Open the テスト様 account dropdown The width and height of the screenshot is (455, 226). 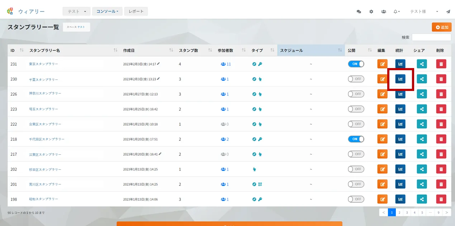[424, 11]
